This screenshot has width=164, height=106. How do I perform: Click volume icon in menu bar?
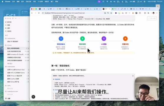click(x=114, y=1)
